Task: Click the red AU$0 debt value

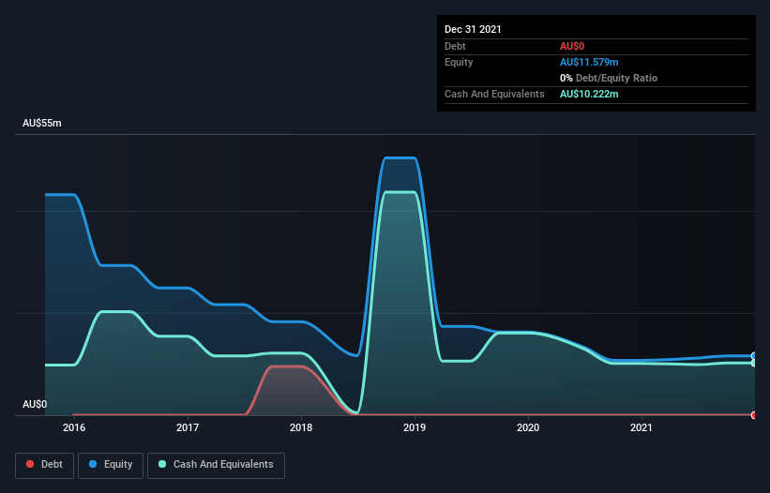Action: pos(572,46)
